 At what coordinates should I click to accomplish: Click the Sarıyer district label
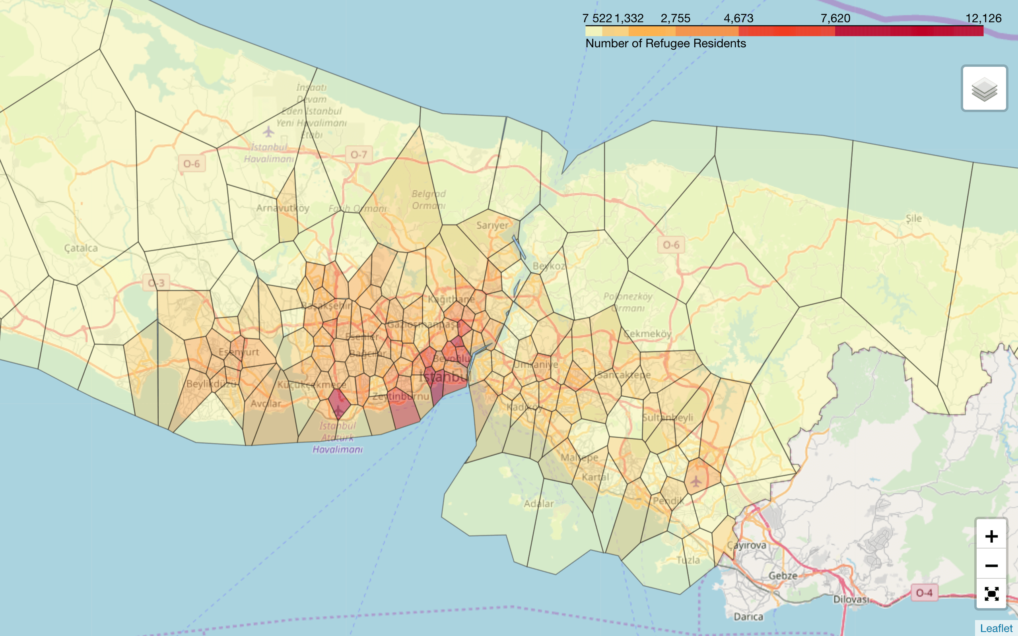click(492, 225)
